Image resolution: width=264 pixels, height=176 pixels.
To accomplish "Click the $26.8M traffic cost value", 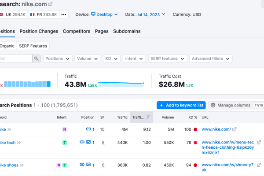I will coord(172,84).
